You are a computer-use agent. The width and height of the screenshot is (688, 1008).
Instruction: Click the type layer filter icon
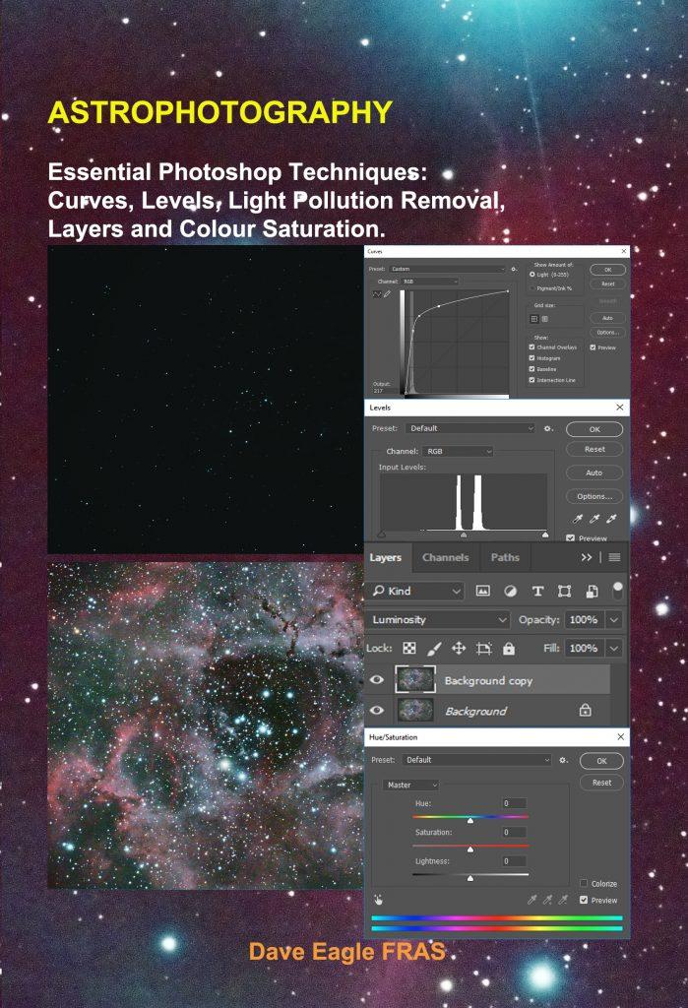[537, 591]
